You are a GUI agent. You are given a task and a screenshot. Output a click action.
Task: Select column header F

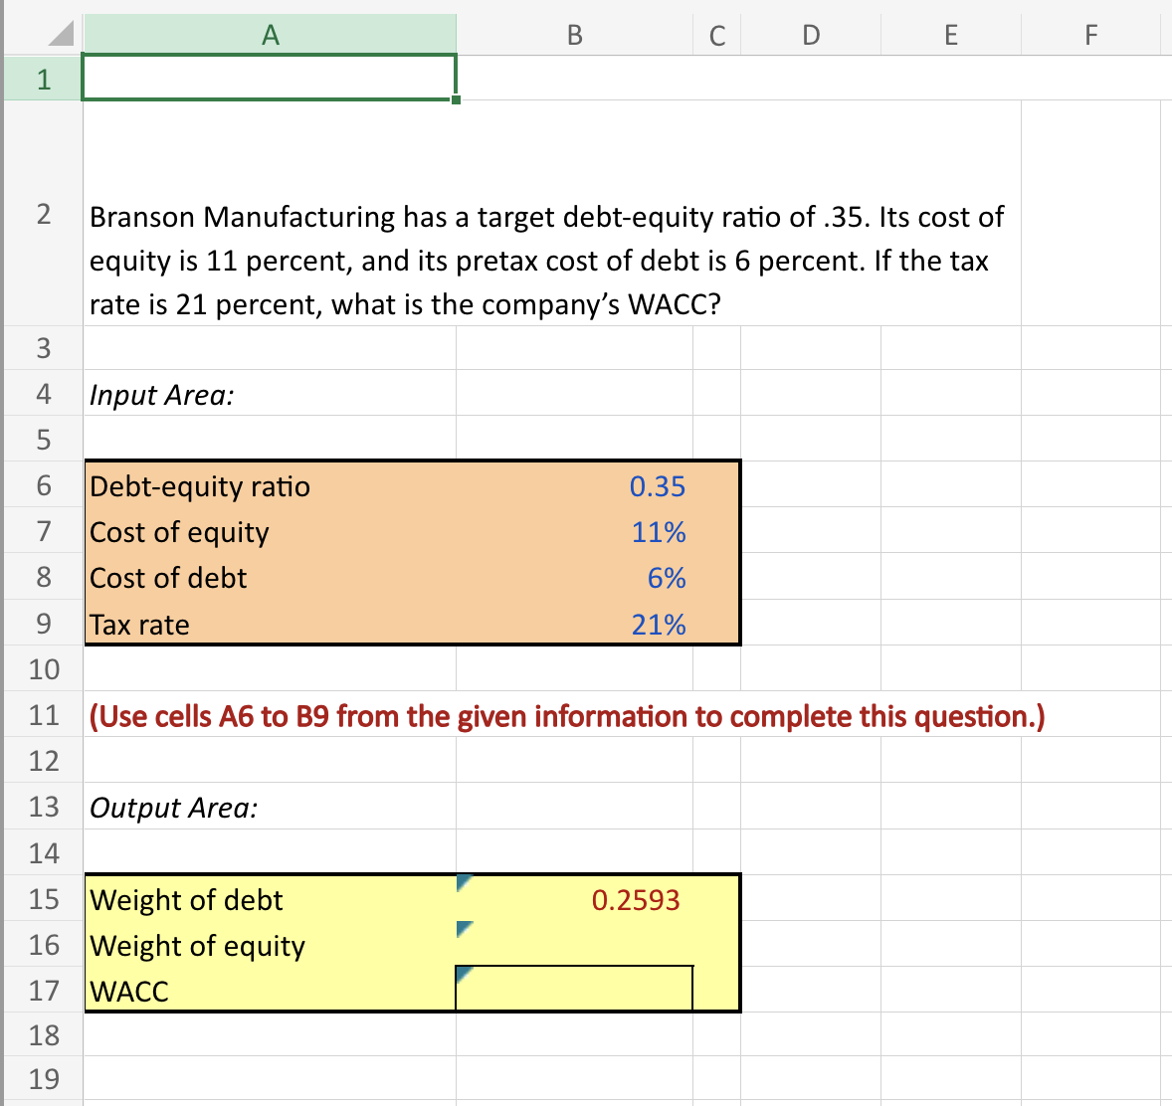pyautogui.click(x=1091, y=34)
